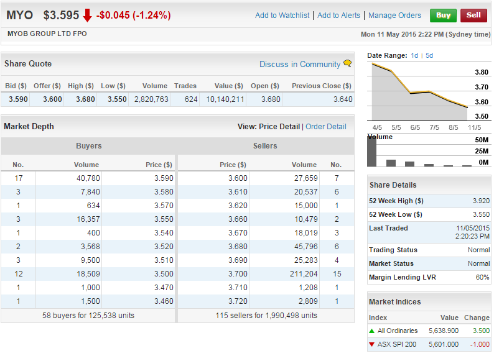Click the Volume value 2,820,763
494x356 pixels.
pyautogui.click(x=151, y=99)
